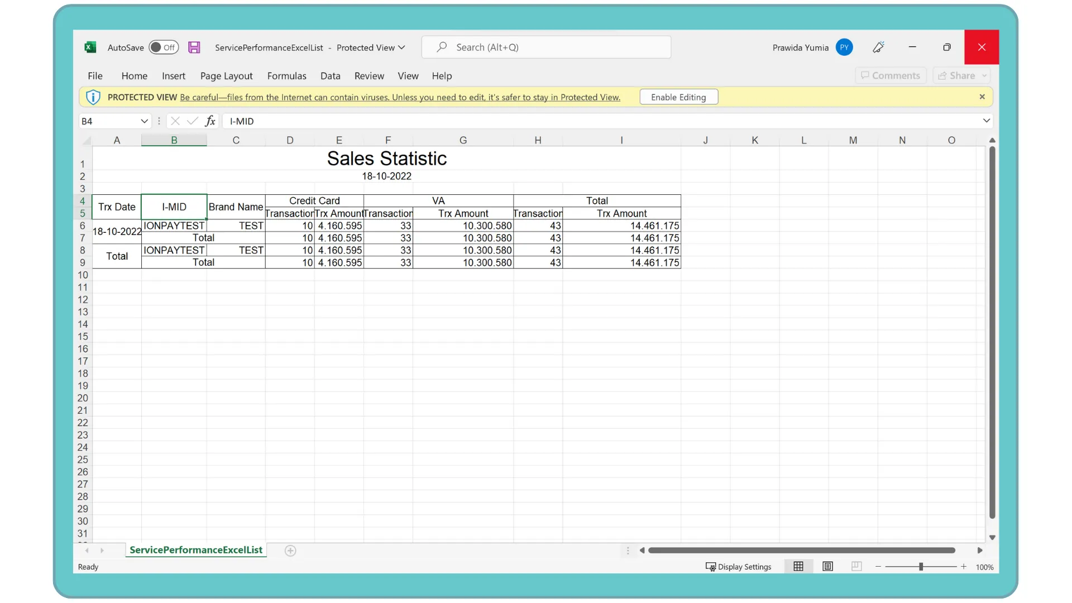Click the horizontal scrollbar thumb
1072x603 pixels.
pyautogui.click(x=802, y=551)
